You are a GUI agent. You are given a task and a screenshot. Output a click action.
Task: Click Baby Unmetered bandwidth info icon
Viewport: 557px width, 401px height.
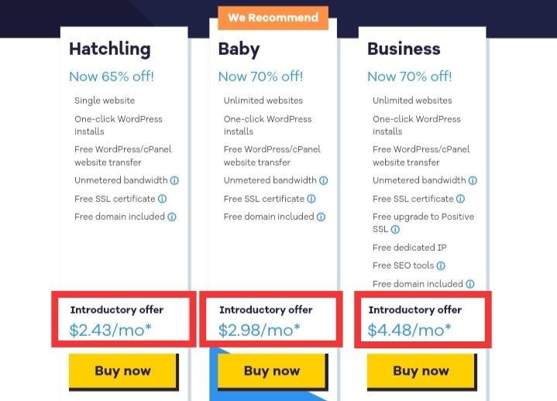point(323,180)
